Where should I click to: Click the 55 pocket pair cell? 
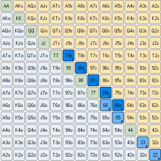(118, 117)
